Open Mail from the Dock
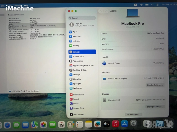 click(x=25, y=125)
